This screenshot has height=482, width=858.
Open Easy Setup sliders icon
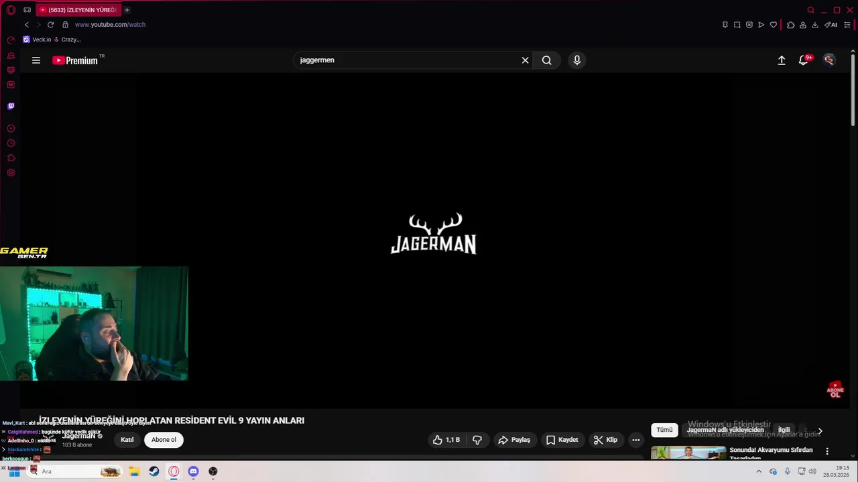847,25
